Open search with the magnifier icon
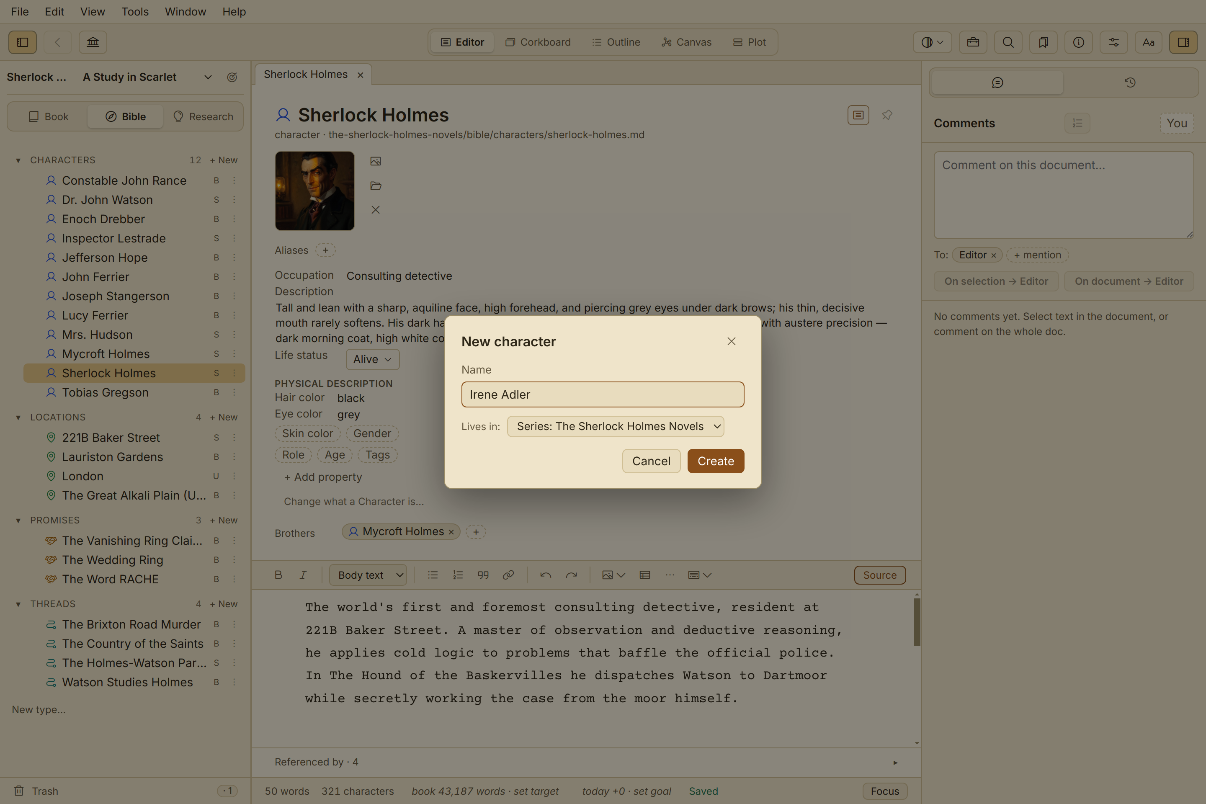Viewport: 1206px width, 804px height. coord(1008,42)
